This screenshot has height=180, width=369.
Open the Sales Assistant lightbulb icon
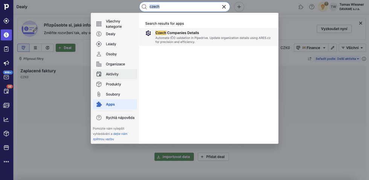pyautogui.click(x=322, y=7)
